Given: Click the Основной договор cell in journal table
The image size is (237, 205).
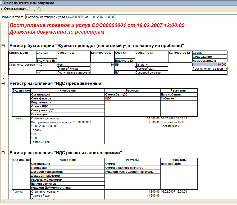Looking at the screenshot, I should pos(152,72).
